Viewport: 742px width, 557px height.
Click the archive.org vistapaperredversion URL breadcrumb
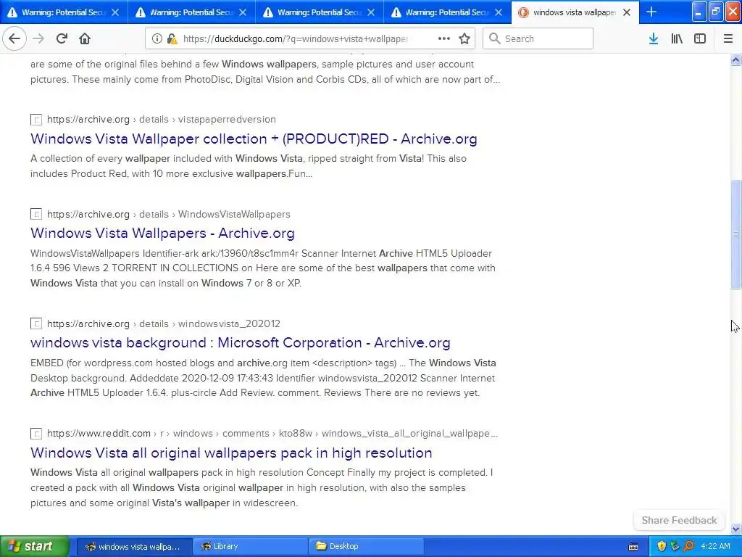(x=162, y=120)
